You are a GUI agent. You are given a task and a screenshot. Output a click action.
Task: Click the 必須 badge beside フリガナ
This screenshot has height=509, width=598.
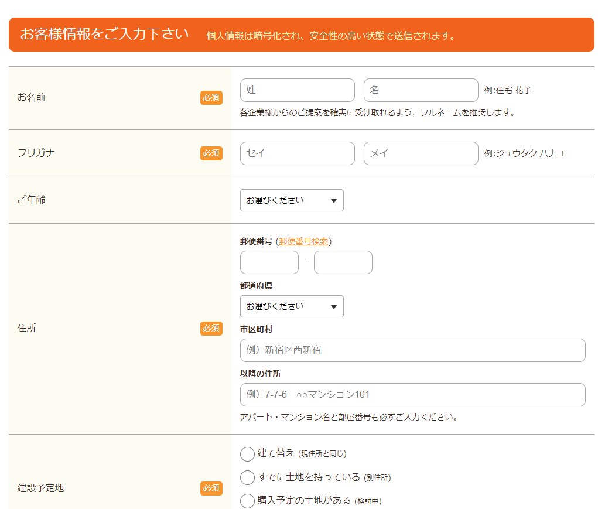(211, 153)
